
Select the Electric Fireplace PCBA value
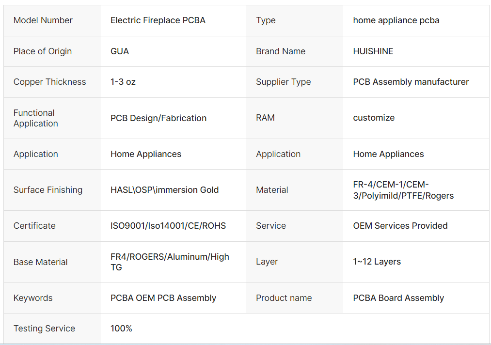click(x=158, y=20)
